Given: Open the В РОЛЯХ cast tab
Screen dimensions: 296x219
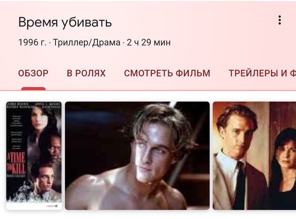Looking at the screenshot, I should tap(86, 73).
